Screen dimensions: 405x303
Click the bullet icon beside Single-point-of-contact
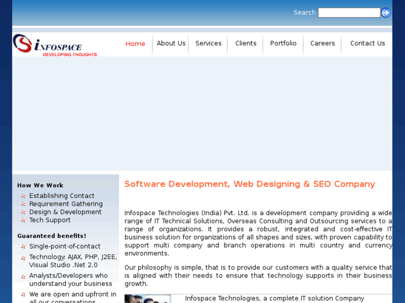(23, 247)
